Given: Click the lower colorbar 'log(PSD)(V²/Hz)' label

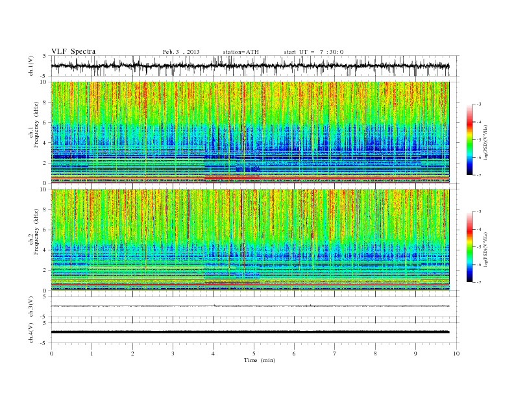Looking at the screenshot, I should click(486, 248).
